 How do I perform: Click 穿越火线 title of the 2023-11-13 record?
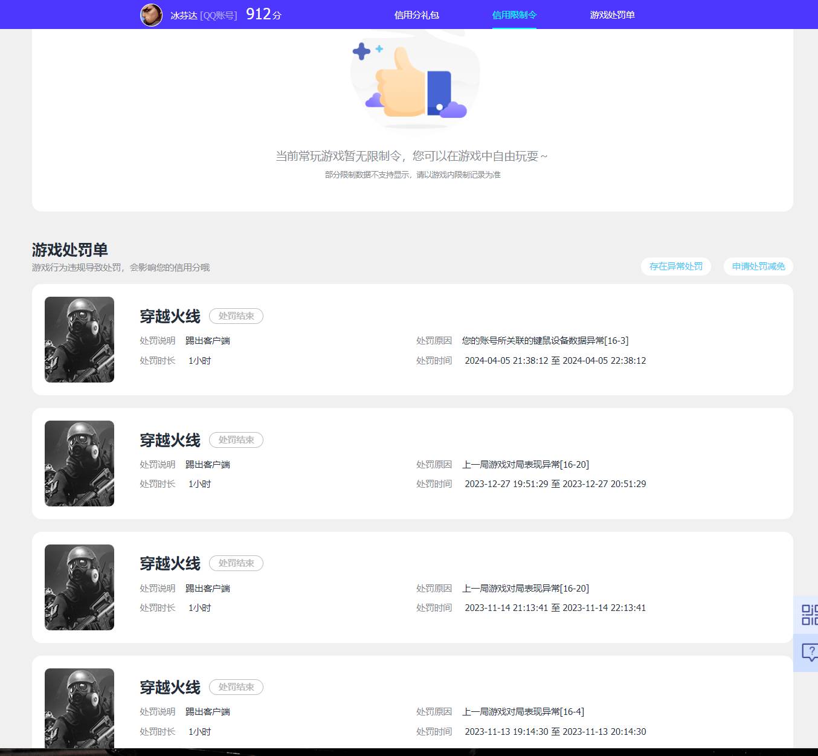170,687
